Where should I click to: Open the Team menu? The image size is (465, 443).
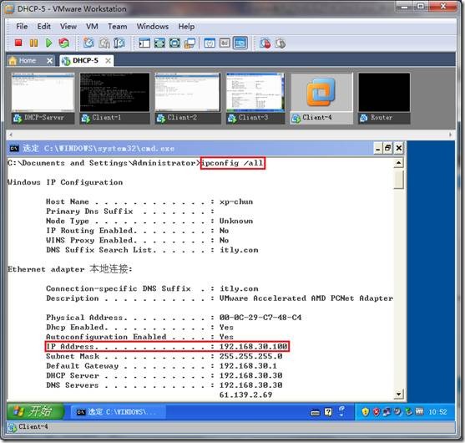(118, 27)
